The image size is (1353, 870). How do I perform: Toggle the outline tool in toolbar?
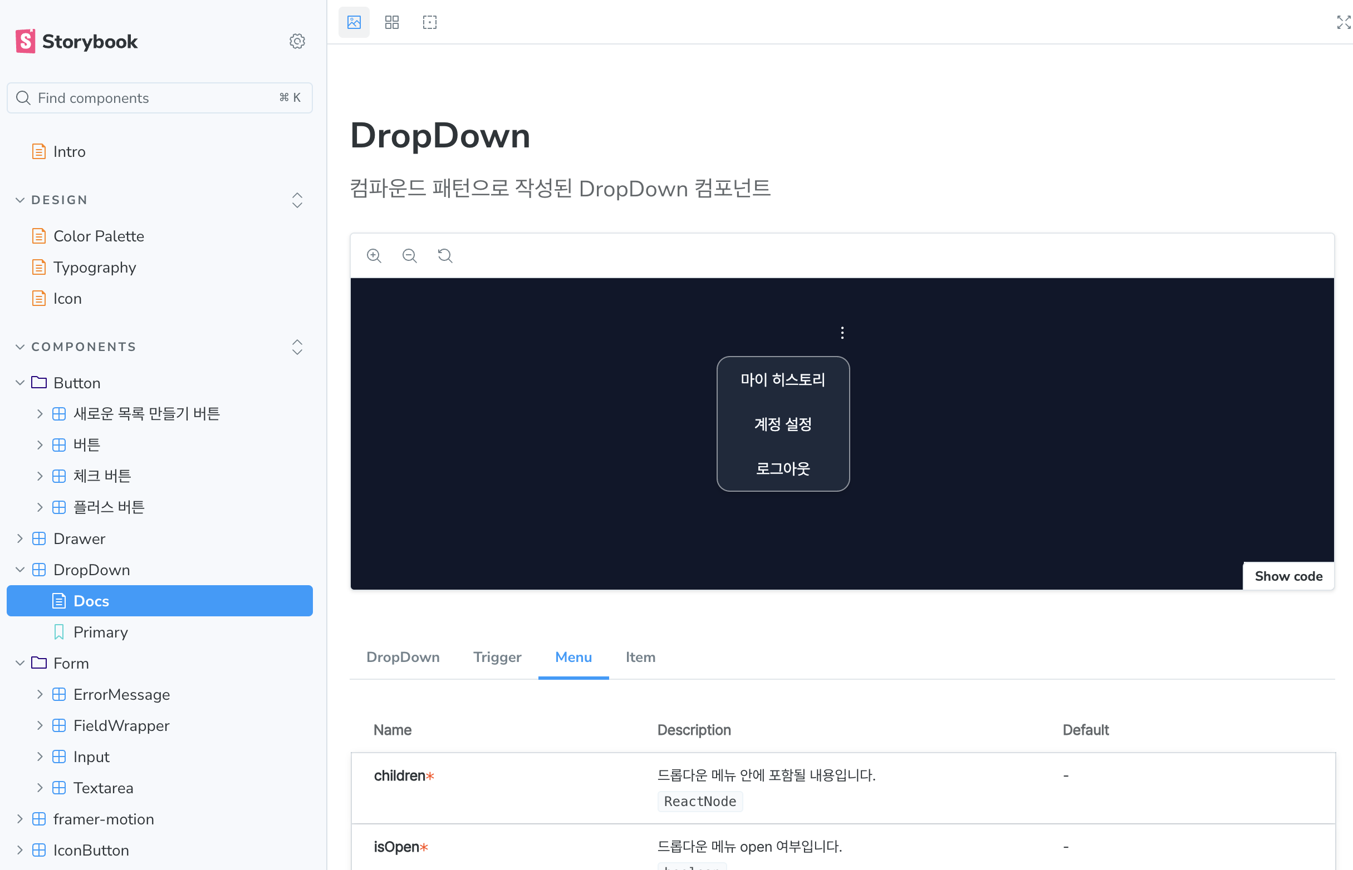tap(430, 23)
